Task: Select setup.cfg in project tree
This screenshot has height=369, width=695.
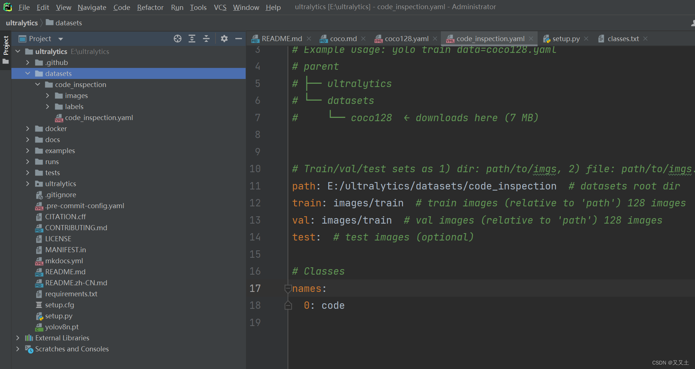Action: point(60,305)
